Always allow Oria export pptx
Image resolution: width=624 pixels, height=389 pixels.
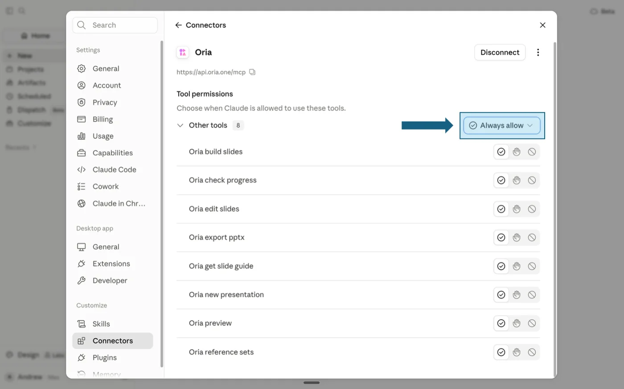tap(501, 238)
